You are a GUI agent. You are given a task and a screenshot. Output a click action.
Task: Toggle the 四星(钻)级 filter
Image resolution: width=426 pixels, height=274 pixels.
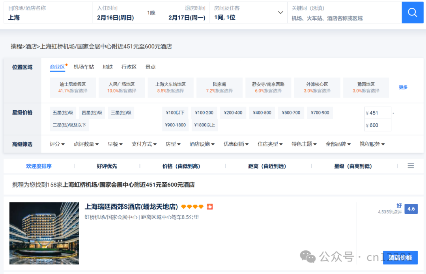coord(92,113)
